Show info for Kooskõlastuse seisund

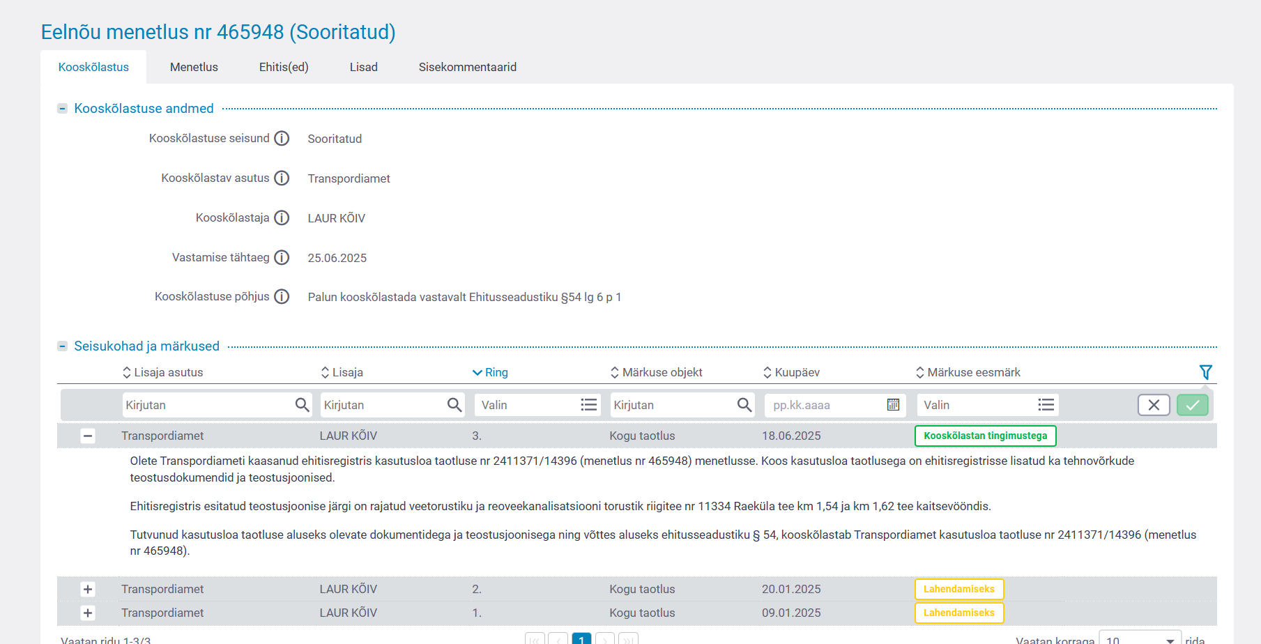[x=282, y=139]
